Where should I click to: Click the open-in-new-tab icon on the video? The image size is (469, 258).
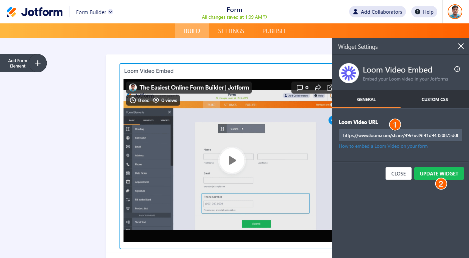(x=329, y=88)
